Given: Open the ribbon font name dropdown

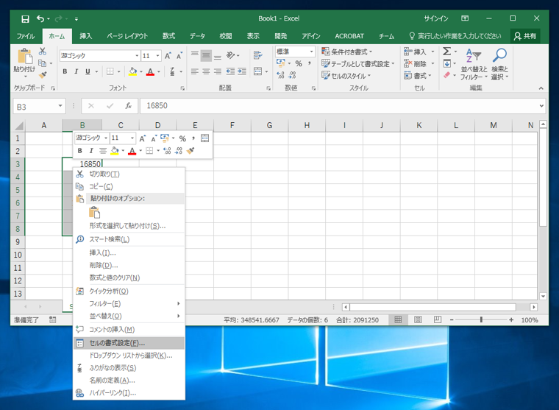Looking at the screenshot, I should pyautogui.click(x=137, y=56).
